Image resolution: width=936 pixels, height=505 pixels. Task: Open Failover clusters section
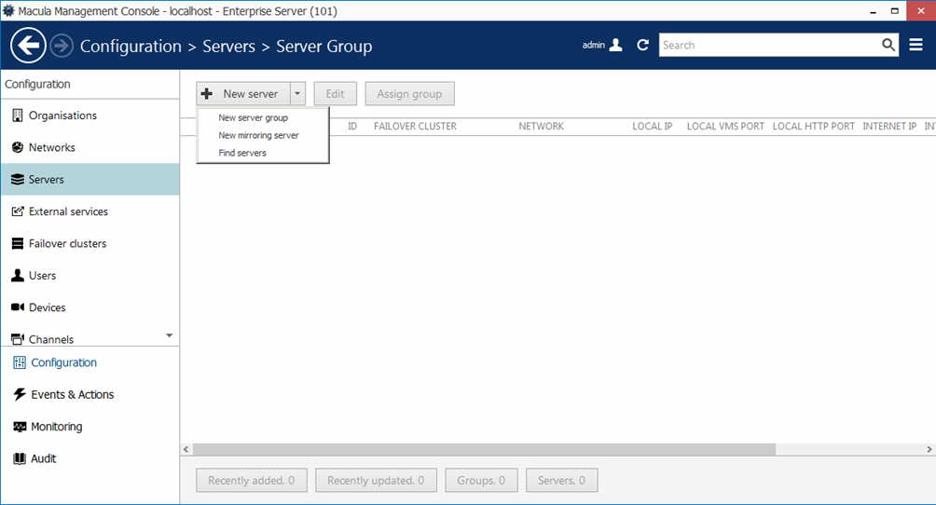(67, 243)
